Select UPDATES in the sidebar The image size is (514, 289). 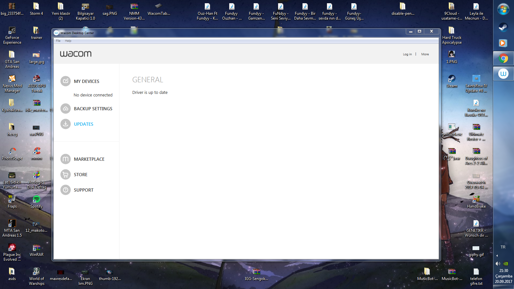coord(84,124)
